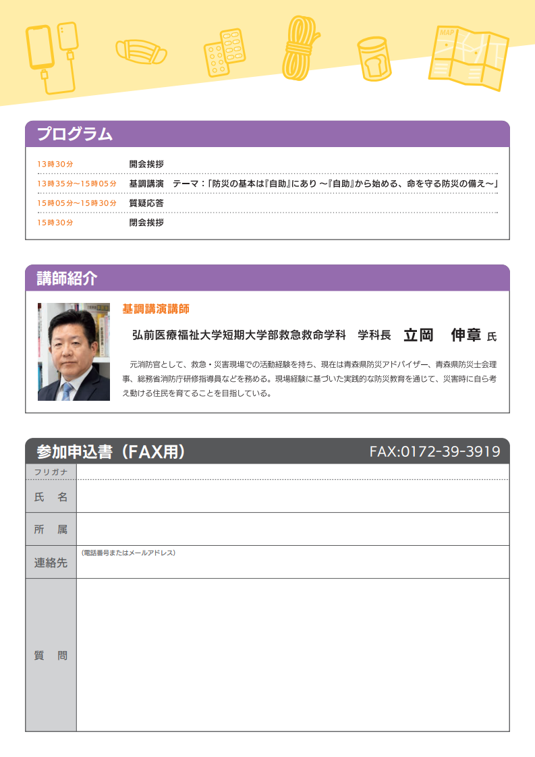The width and height of the screenshot is (535, 757).
Task: Select the medicine pills icon
Action: (223, 51)
